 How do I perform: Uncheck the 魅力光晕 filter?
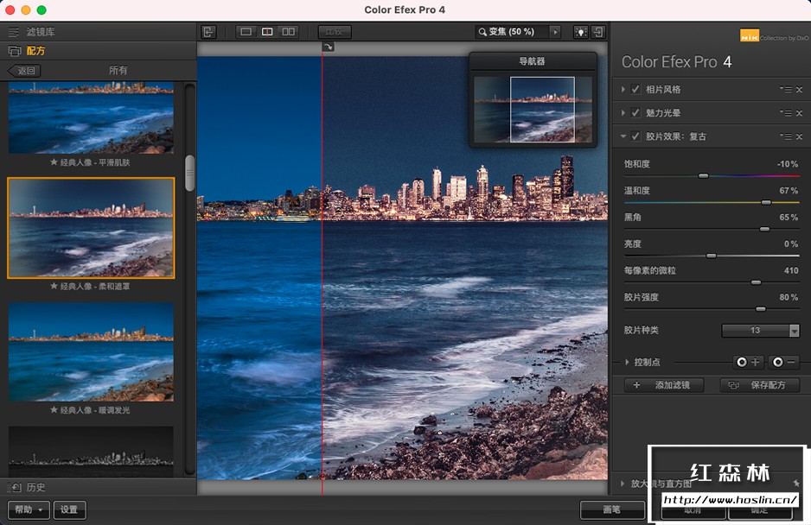635,113
